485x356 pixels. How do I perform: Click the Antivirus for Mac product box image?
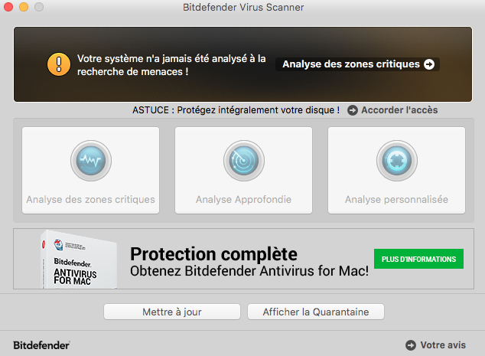79,260
